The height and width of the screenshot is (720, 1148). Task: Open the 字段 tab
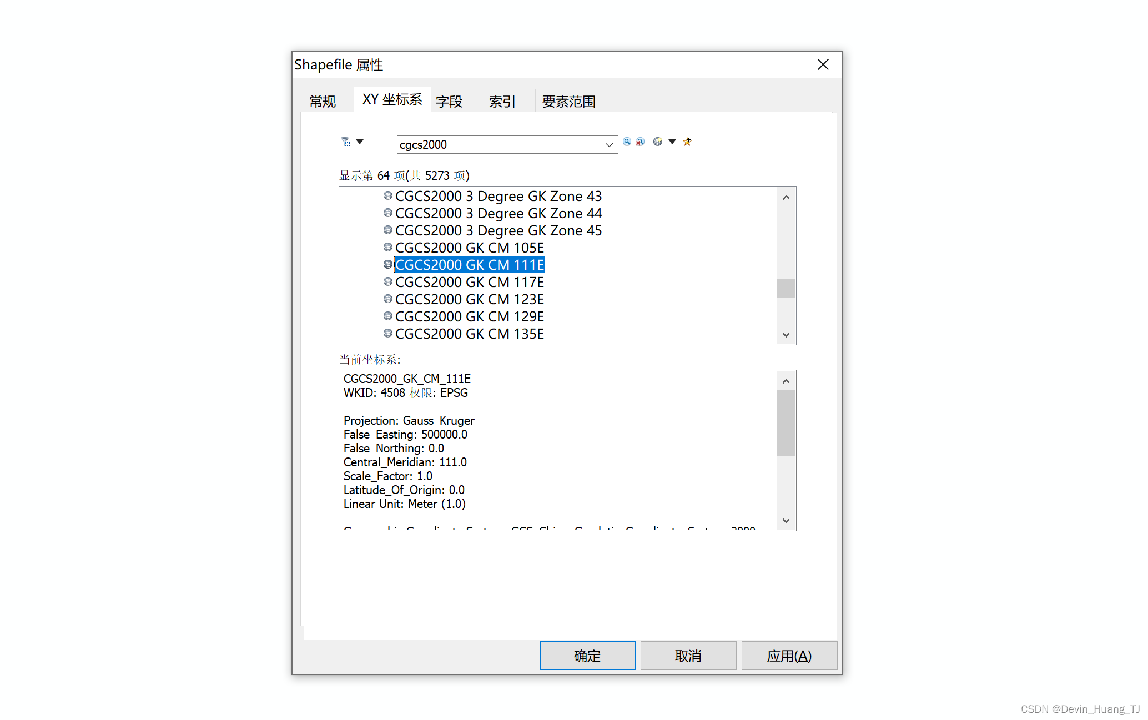coord(449,102)
